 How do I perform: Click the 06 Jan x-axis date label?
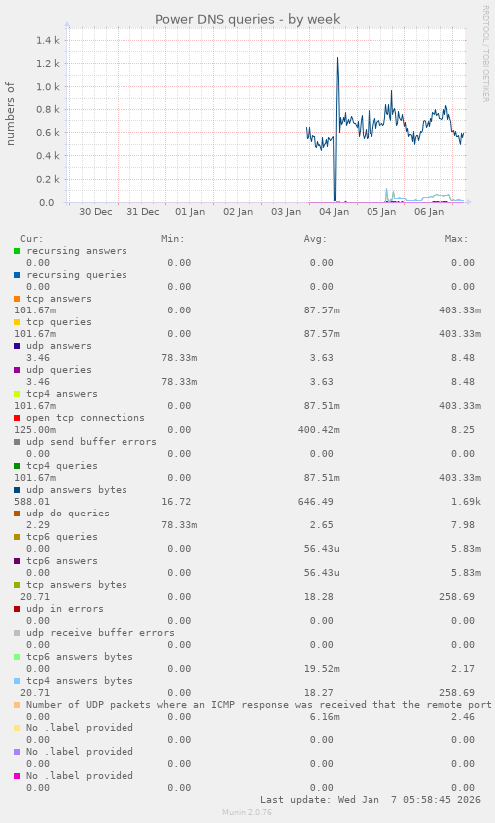pos(429,212)
